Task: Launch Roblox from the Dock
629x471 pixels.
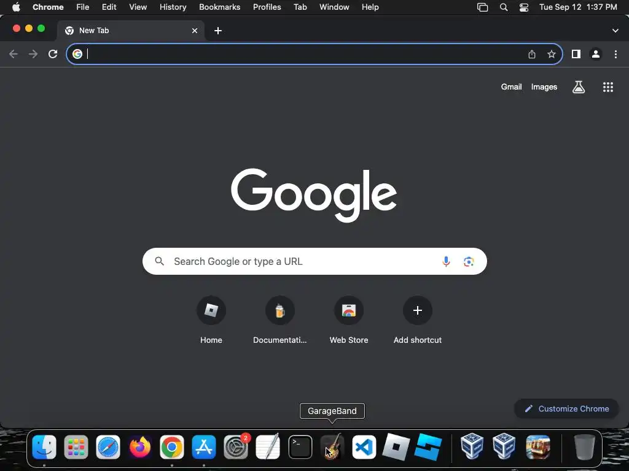Action: click(396, 446)
